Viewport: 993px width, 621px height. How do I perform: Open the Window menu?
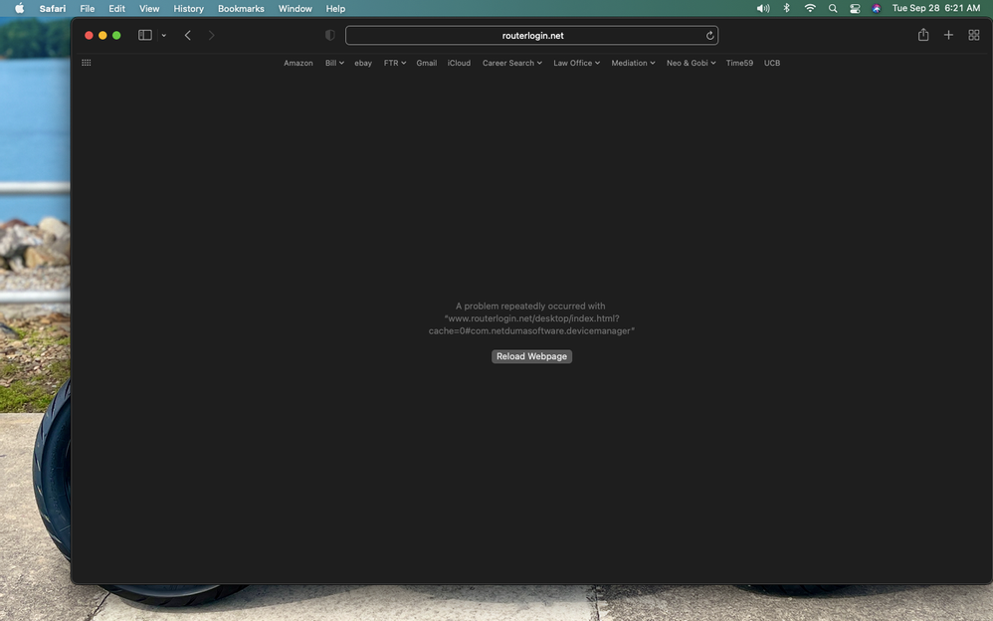296,8
